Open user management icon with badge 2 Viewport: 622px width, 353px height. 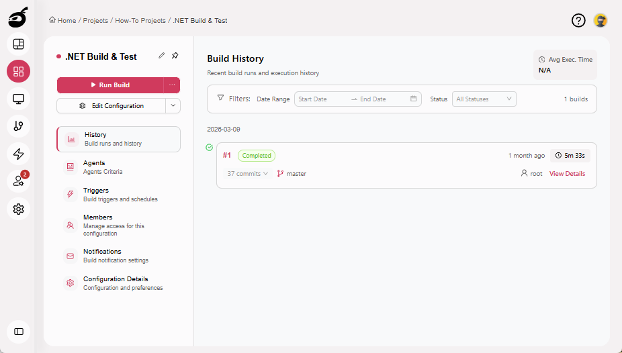(x=18, y=181)
